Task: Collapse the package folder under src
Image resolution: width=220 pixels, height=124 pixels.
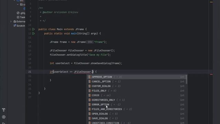Action: pos(18,4)
